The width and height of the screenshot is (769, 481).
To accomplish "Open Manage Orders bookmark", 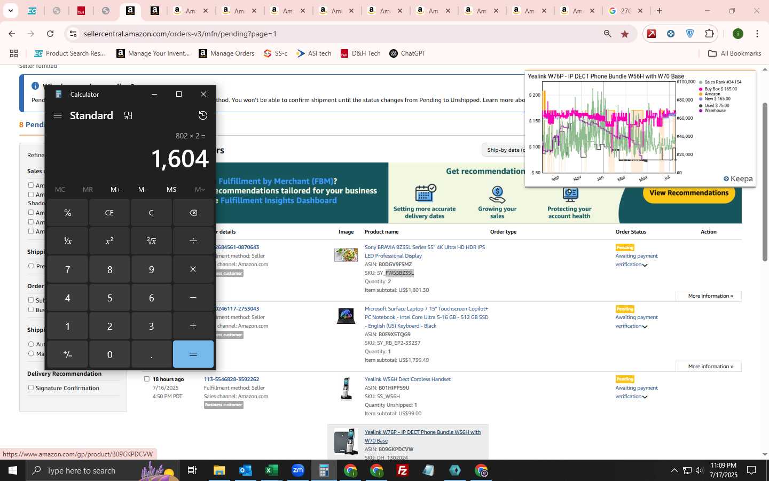I will 226,53.
